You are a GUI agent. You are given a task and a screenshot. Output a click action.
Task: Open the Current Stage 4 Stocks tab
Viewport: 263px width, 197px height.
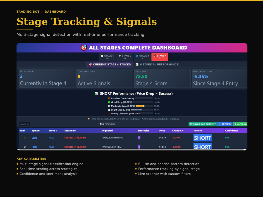(110, 65)
